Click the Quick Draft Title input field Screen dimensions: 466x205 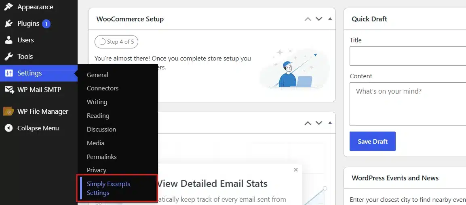coord(408,56)
